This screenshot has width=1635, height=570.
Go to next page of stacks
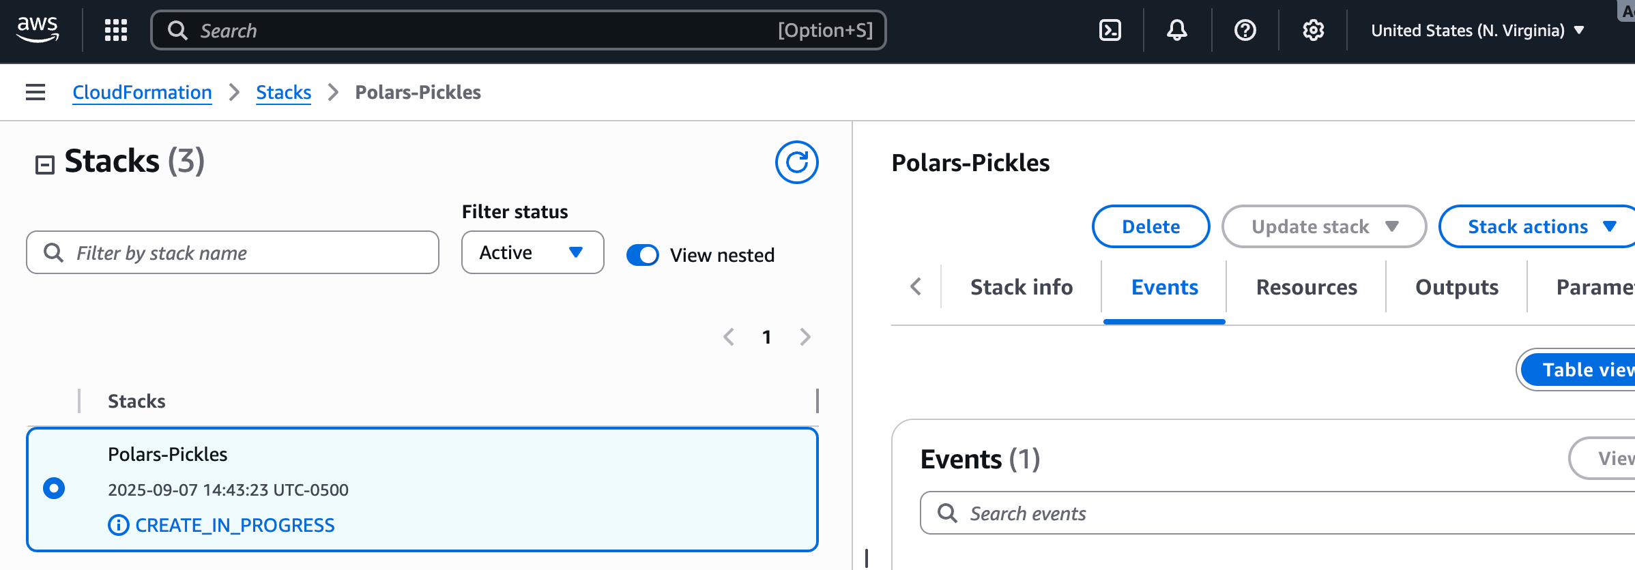coord(805,337)
